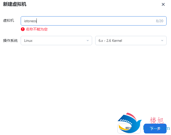Proceed with the 下一步 button

(155, 129)
